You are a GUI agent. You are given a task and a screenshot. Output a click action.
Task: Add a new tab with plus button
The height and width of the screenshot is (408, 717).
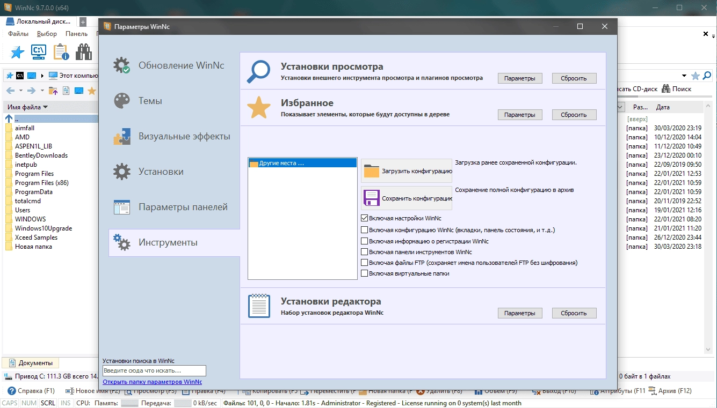coord(83,22)
